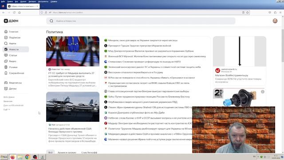Open Закладки menu in menu bar
Image resolution: width=284 pixels, height=160 pixels.
(x=32, y=1)
